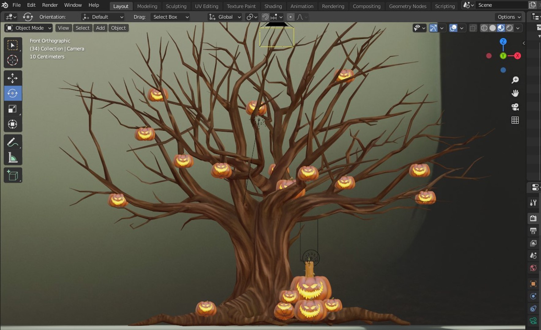Expand the overlays options dropdown arrow
This screenshot has height=330, width=541.
[x=461, y=28]
